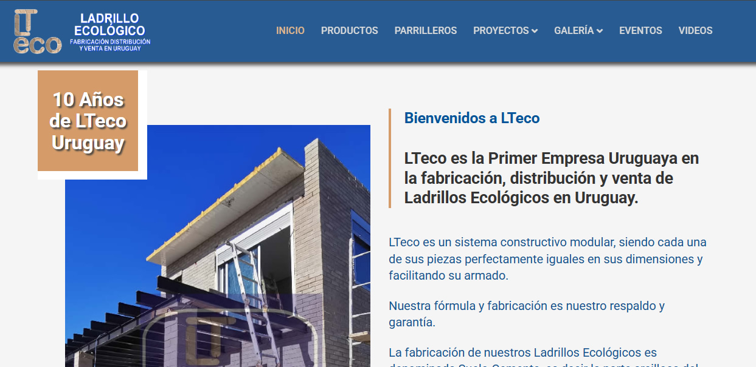Click the '10 Años de LTeco Uruguay' banner
756x367 pixels.
89,121
